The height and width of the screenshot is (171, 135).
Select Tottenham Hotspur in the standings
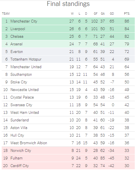[26, 59]
